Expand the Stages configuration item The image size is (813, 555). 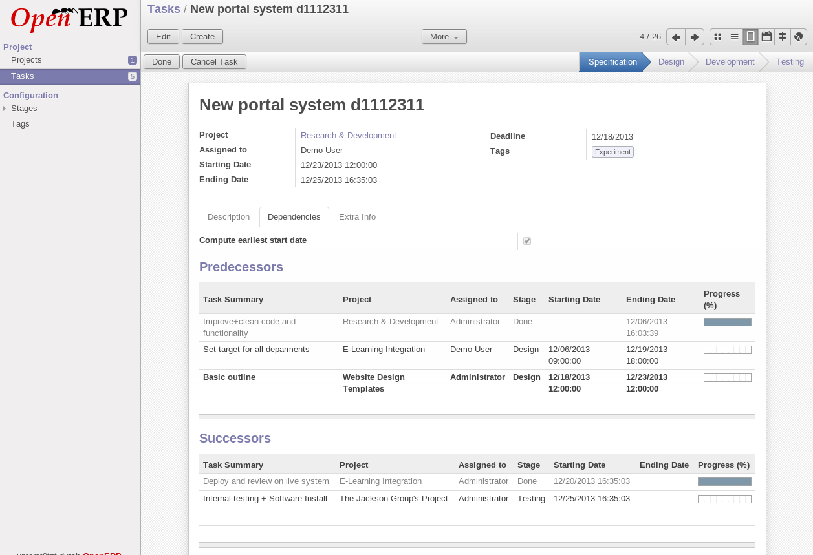pos(5,109)
